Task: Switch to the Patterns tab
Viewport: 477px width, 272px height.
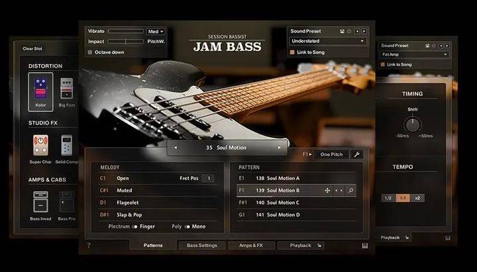Action: pyautogui.click(x=153, y=246)
